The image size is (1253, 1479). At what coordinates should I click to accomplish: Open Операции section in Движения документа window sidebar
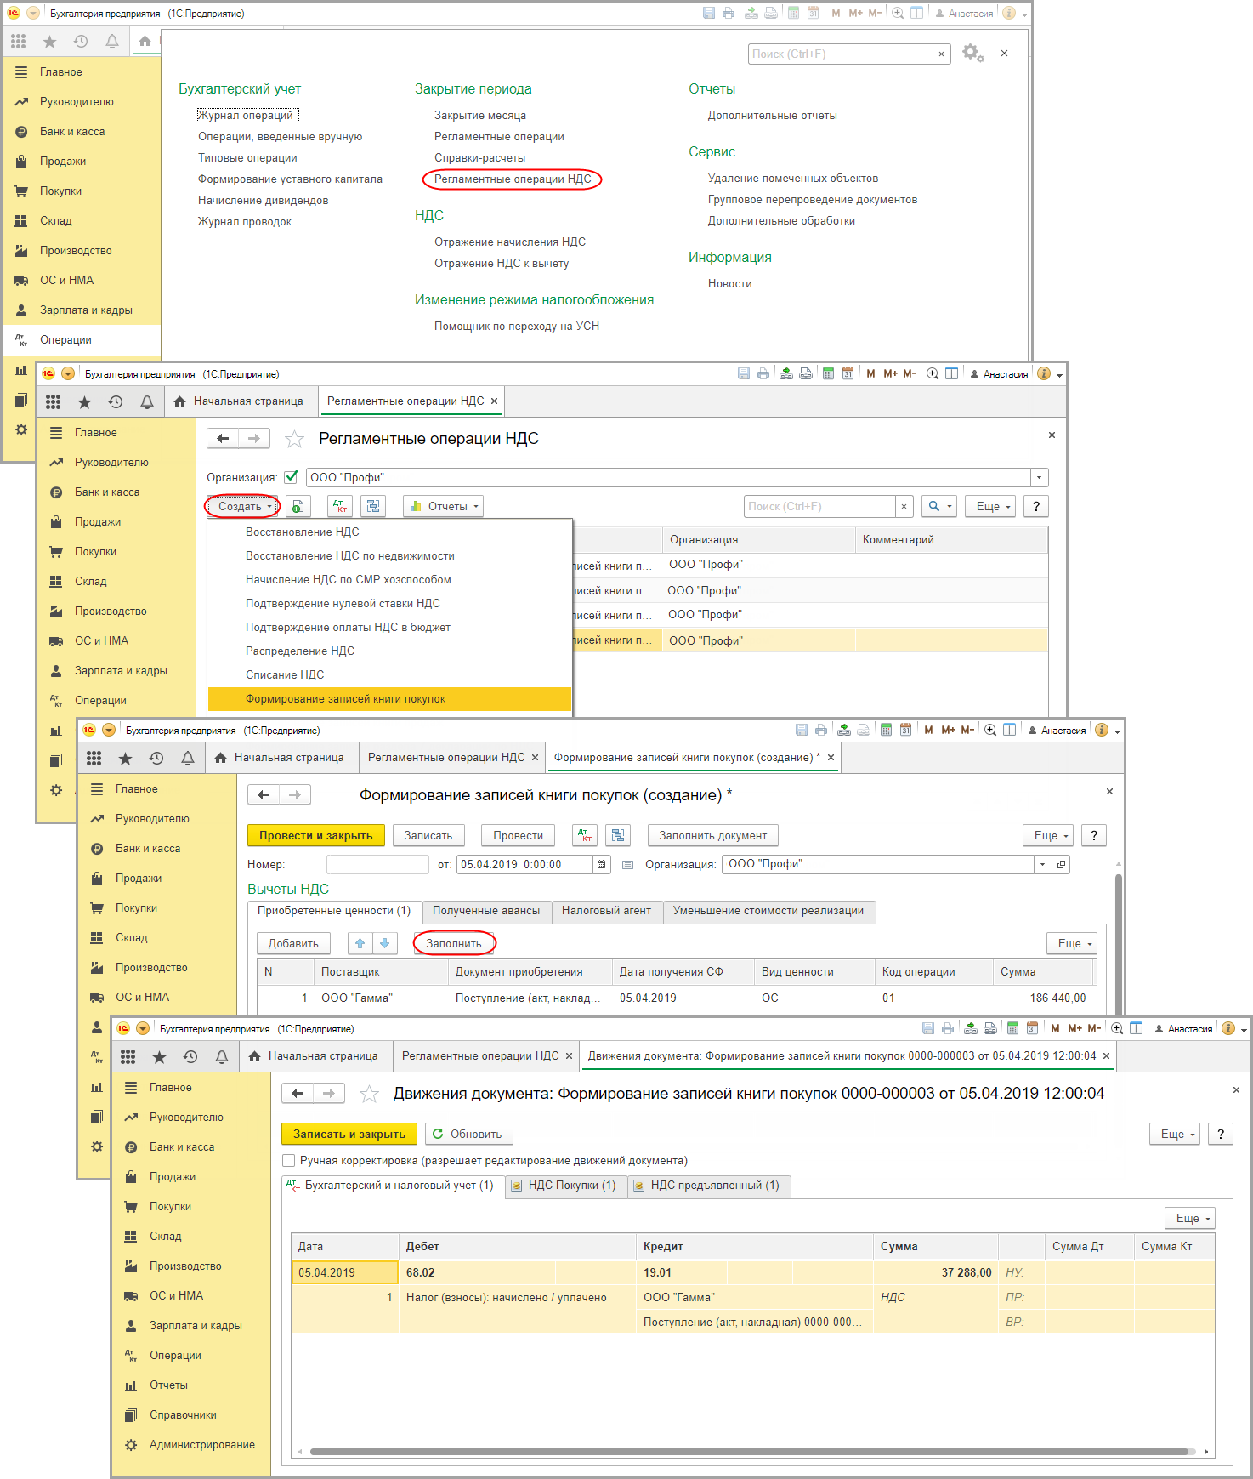click(x=175, y=1356)
